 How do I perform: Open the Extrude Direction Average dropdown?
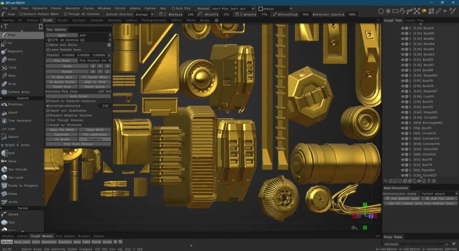(x=144, y=14)
